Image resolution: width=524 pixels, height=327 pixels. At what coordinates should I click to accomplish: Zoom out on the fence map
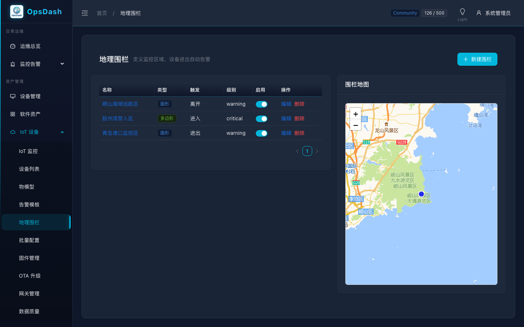point(356,125)
